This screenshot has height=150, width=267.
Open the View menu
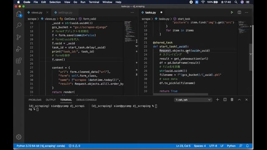click(x=67, y=2)
